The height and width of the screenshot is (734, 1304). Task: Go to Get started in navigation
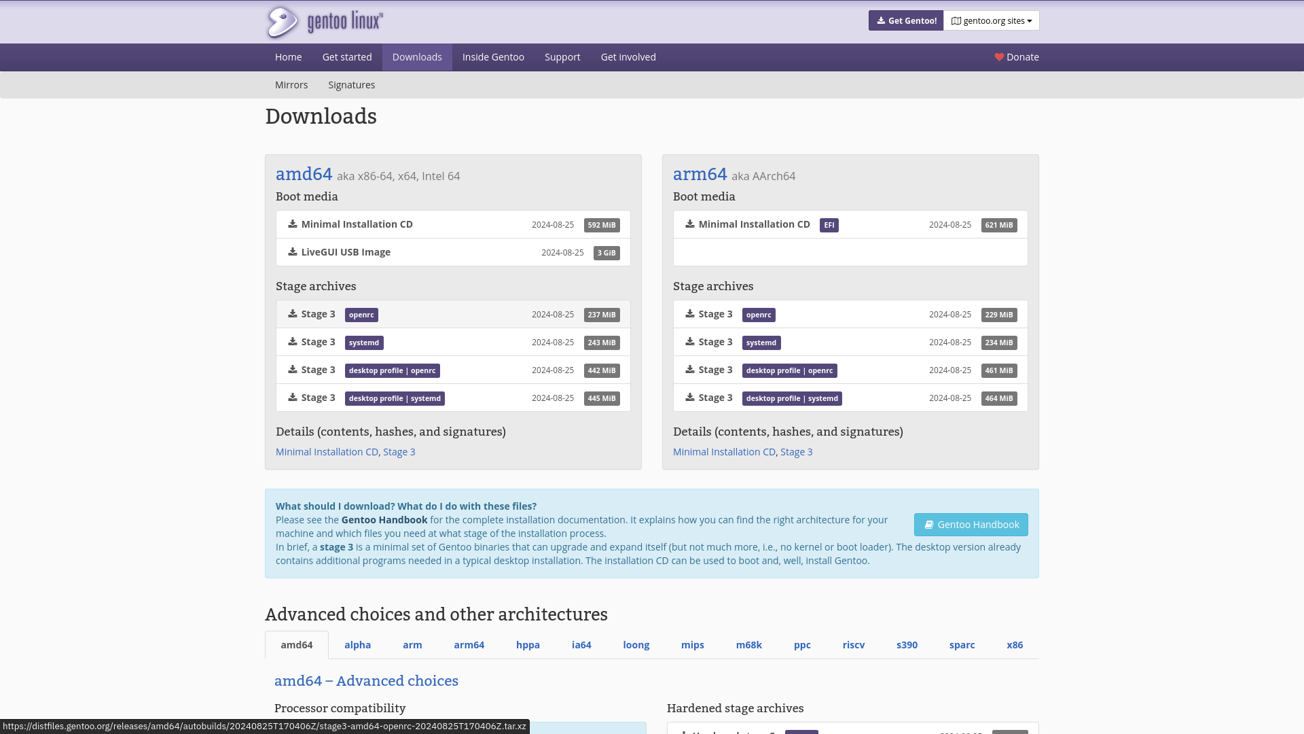347,57
